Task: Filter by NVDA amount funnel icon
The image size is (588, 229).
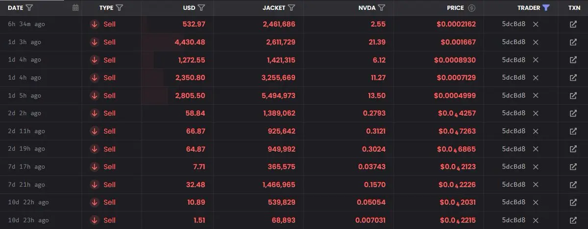Action: (x=382, y=8)
